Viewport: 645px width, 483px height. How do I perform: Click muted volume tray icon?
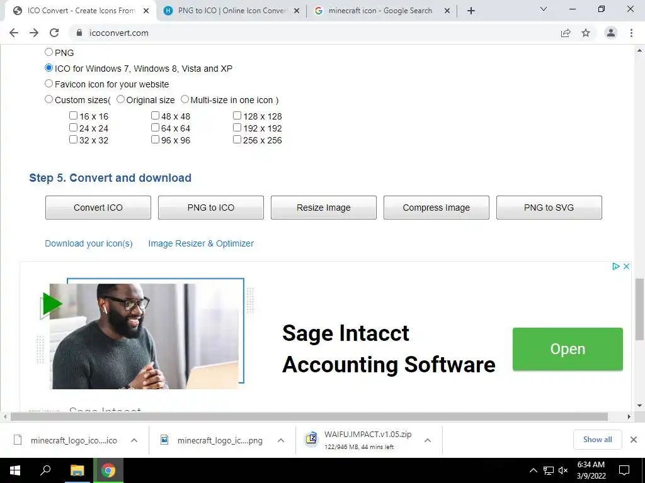click(x=563, y=470)
